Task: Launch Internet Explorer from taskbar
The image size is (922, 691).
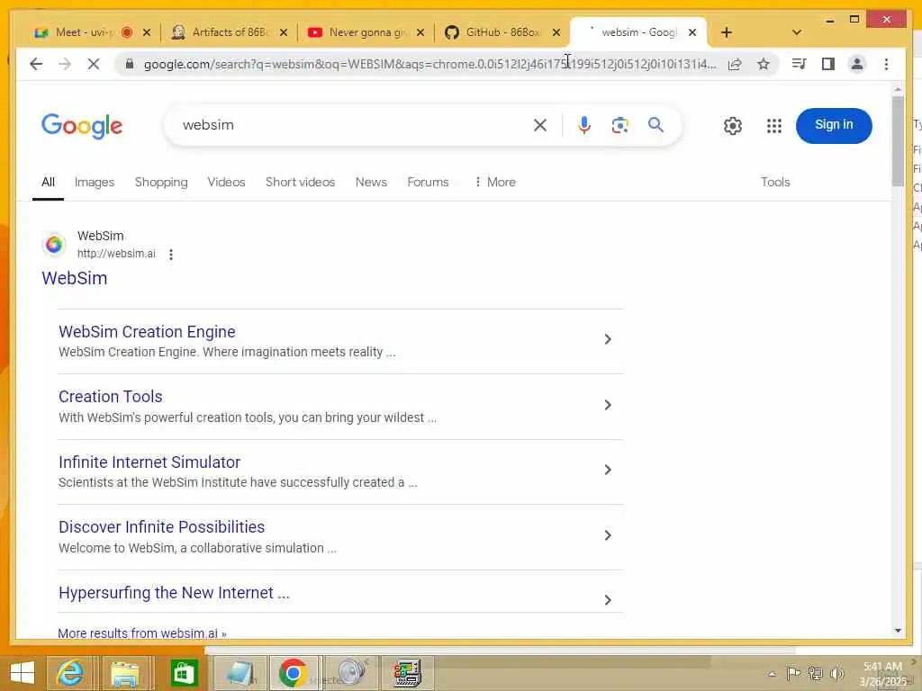Action: [69, 673]
